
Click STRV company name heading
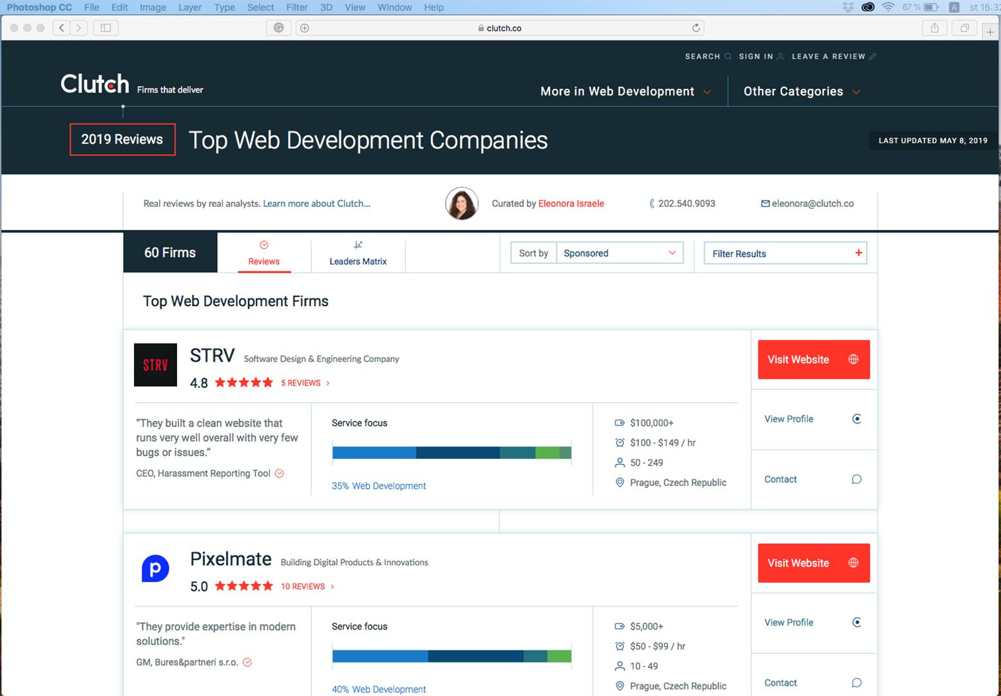point(212,356)
